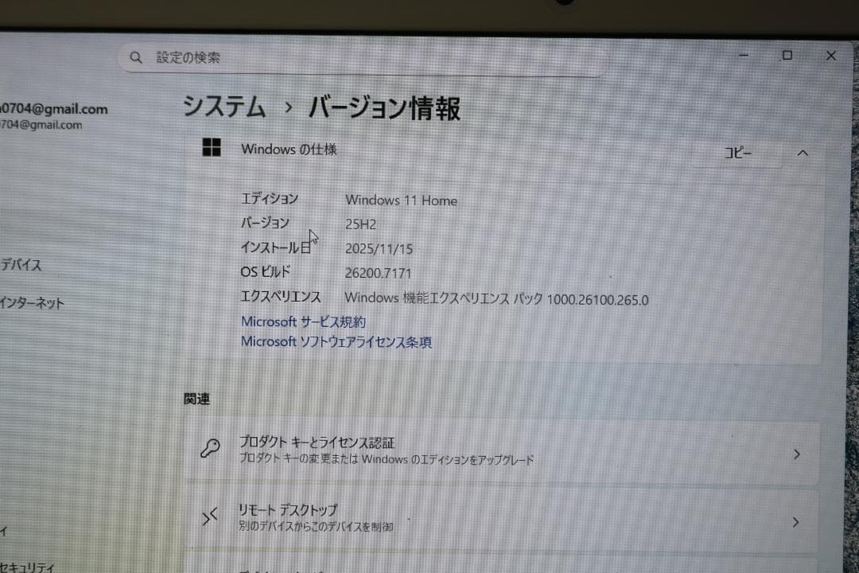
Task: Click the key icon beside プロダクト キーとライセンス認証
Action: tap(210, 448)
